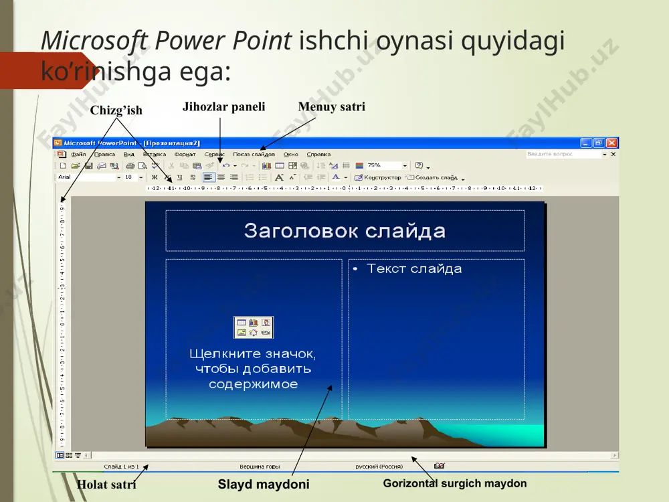The image size is (669, 502).
Task: Open the font size 18 dropdown
Action: click(x=140, y=177)
